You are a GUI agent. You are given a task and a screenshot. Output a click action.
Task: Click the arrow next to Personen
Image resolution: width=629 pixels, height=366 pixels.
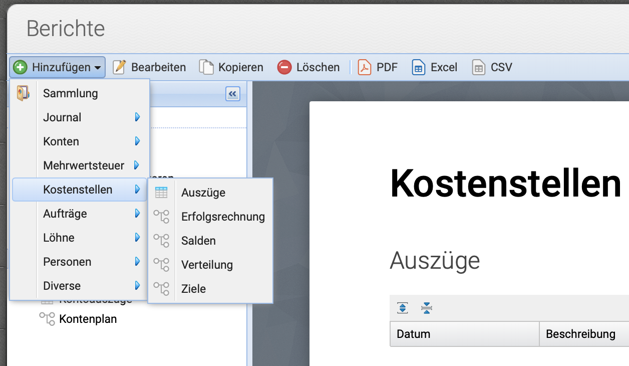tap(137, 262)
